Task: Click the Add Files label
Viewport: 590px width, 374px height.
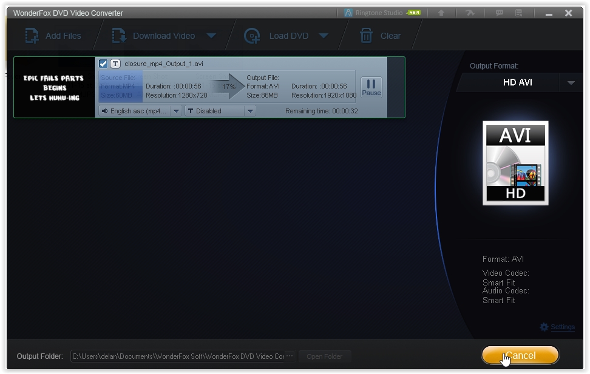Action: tap(63, 36)
